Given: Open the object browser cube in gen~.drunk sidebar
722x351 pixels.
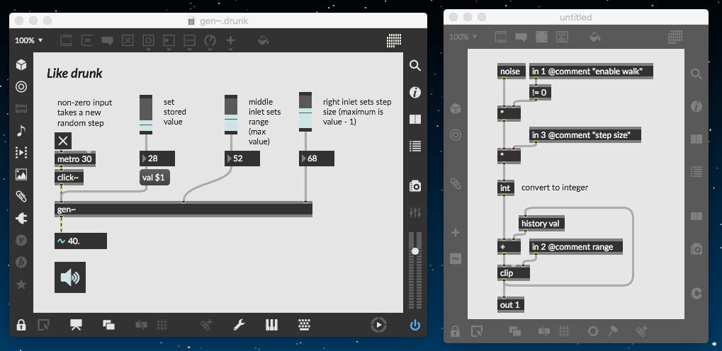Looking at the screenshot, I should coord(21,65).
